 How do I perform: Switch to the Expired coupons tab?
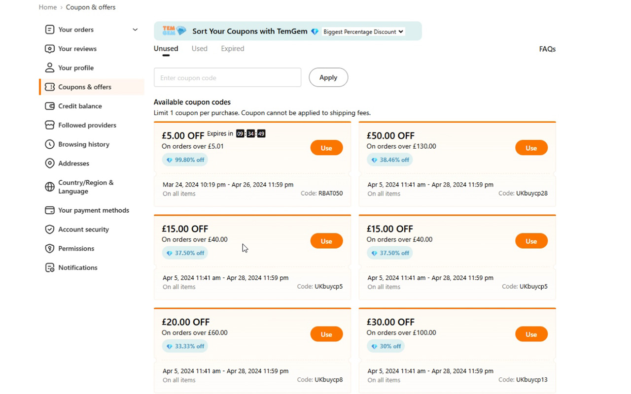[x=233, y=48]
